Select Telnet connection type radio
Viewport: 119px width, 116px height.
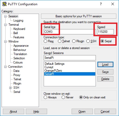pyautogui.click(x=60, y=41)
